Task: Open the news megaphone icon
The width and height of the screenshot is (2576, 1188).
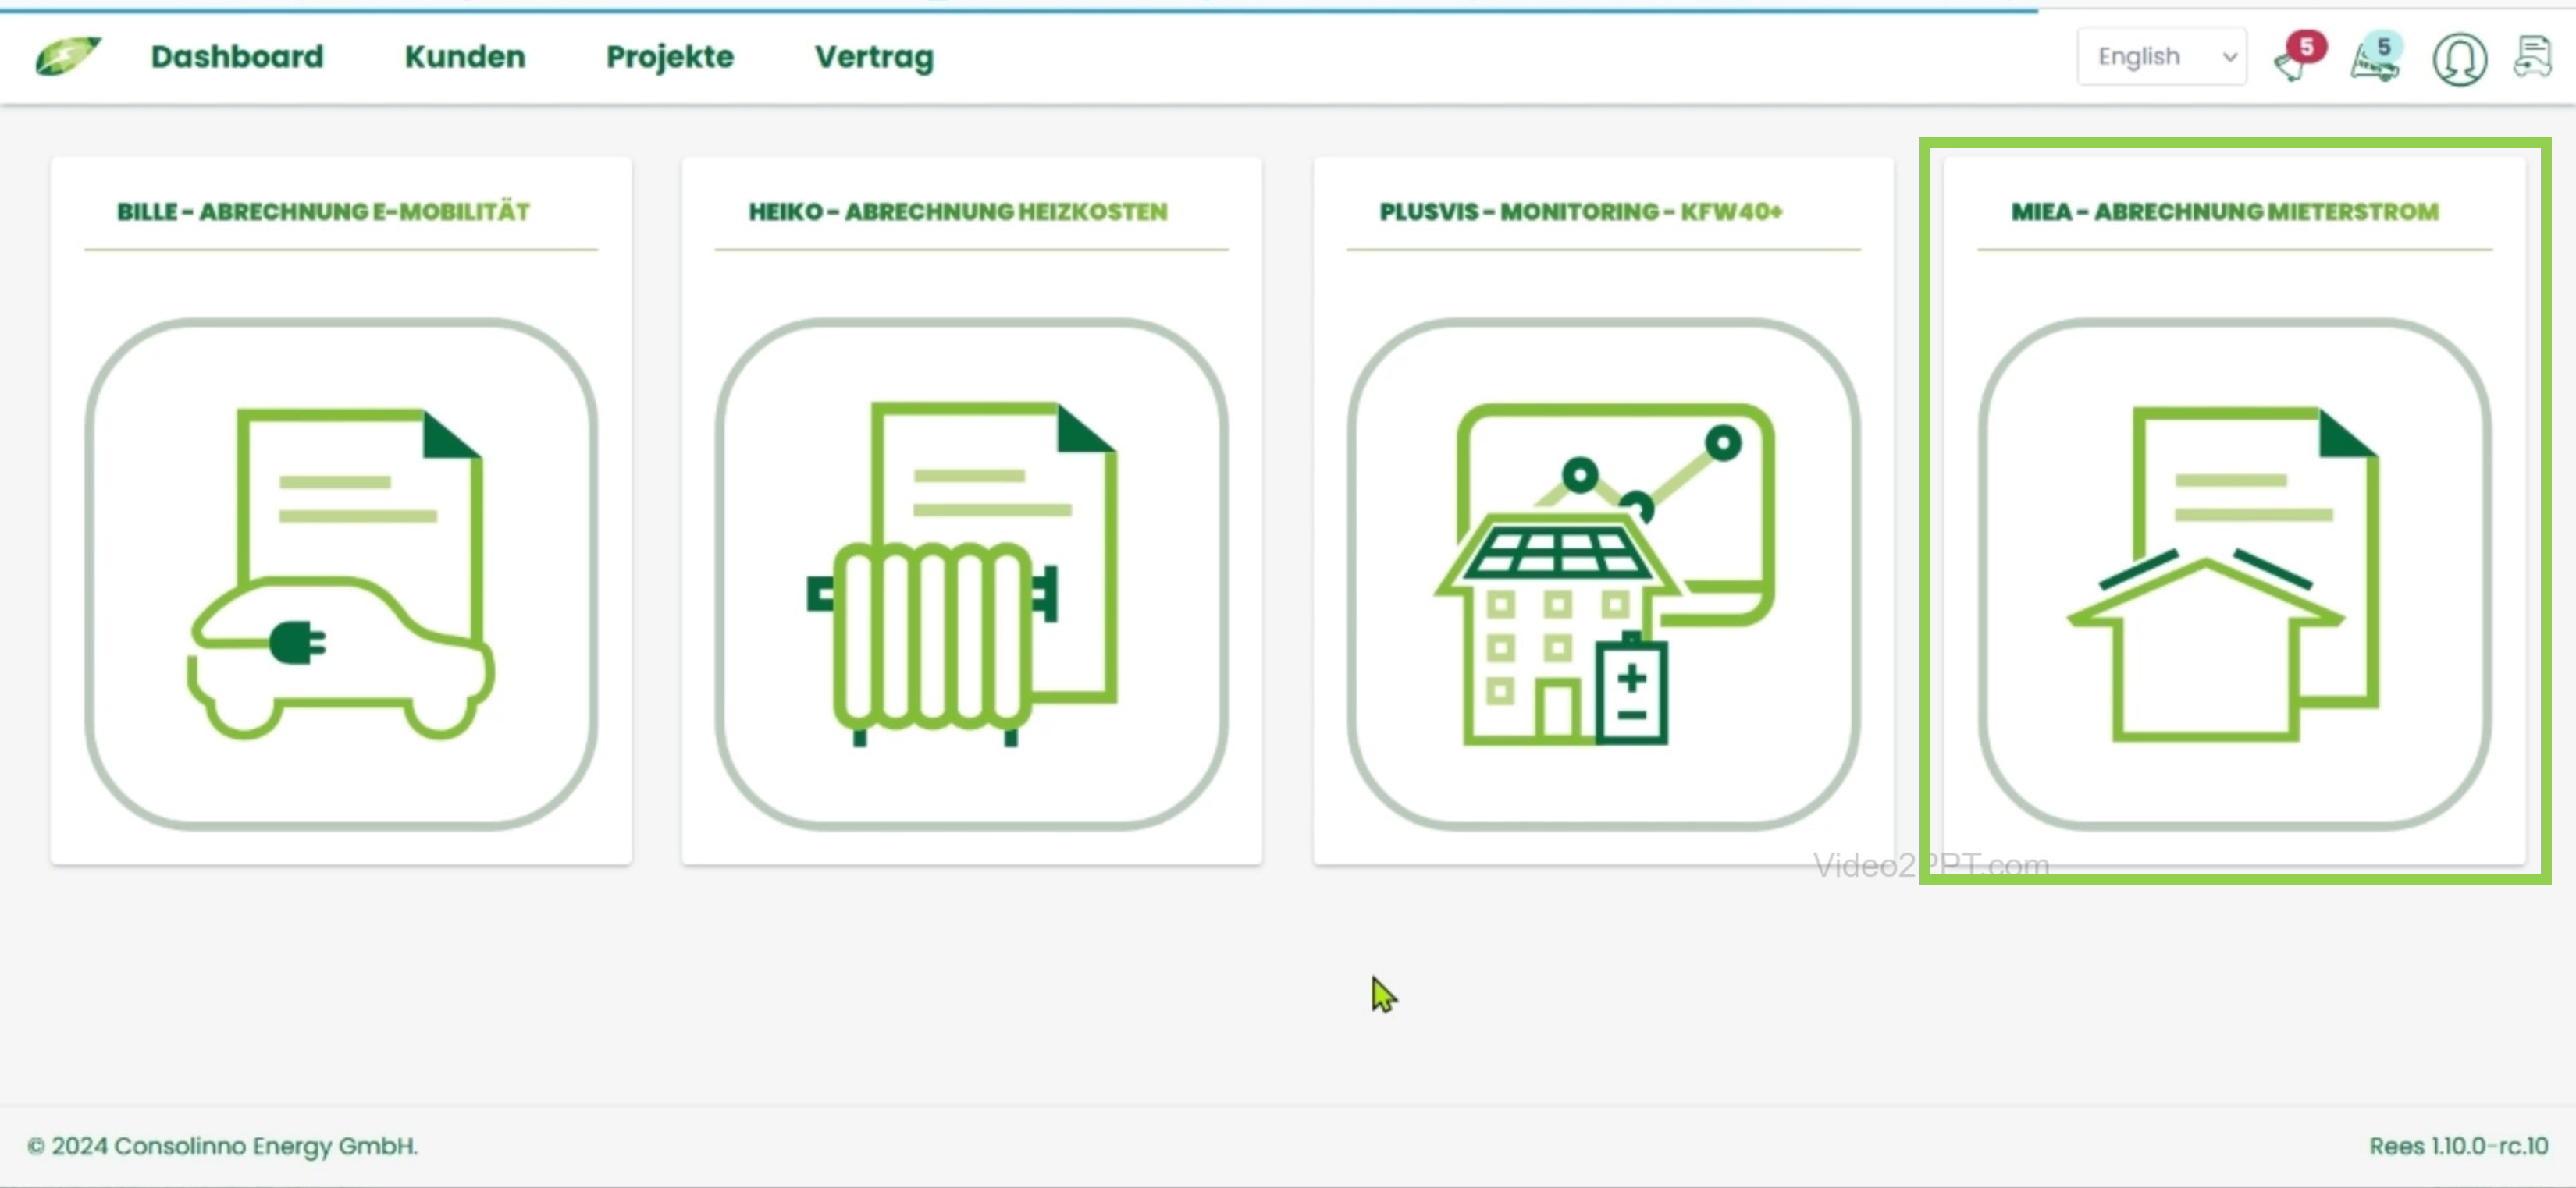Action: (x=2376, y=58)
